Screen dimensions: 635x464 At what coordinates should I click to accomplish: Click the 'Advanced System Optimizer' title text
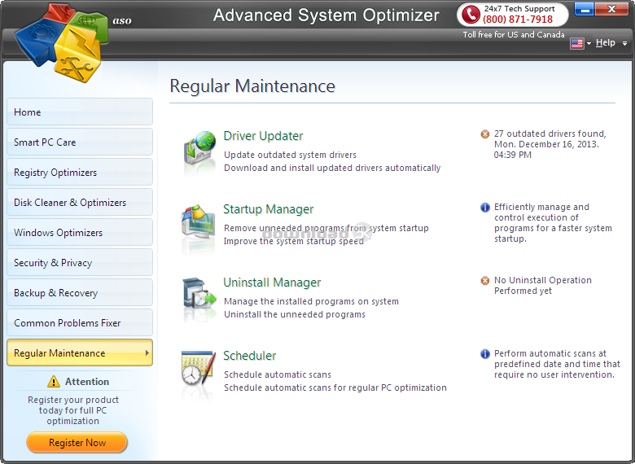(x=326, y=15)
